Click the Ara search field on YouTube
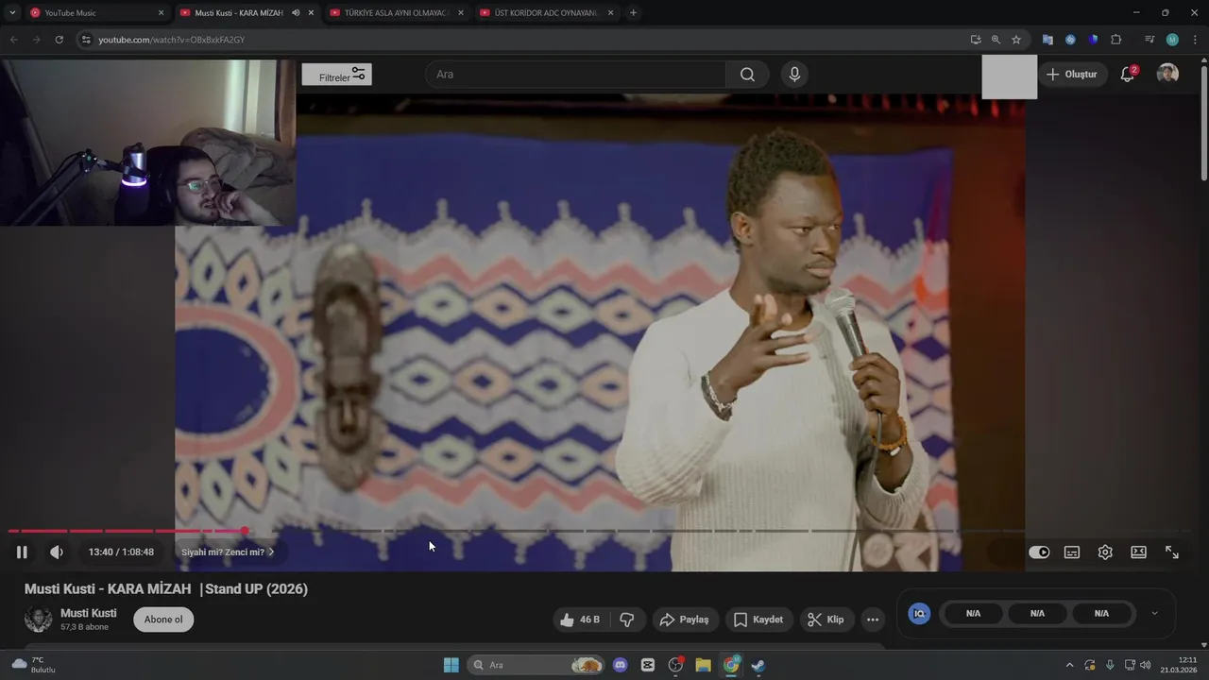Screen dimensions: 1209x680 (576, 75)
